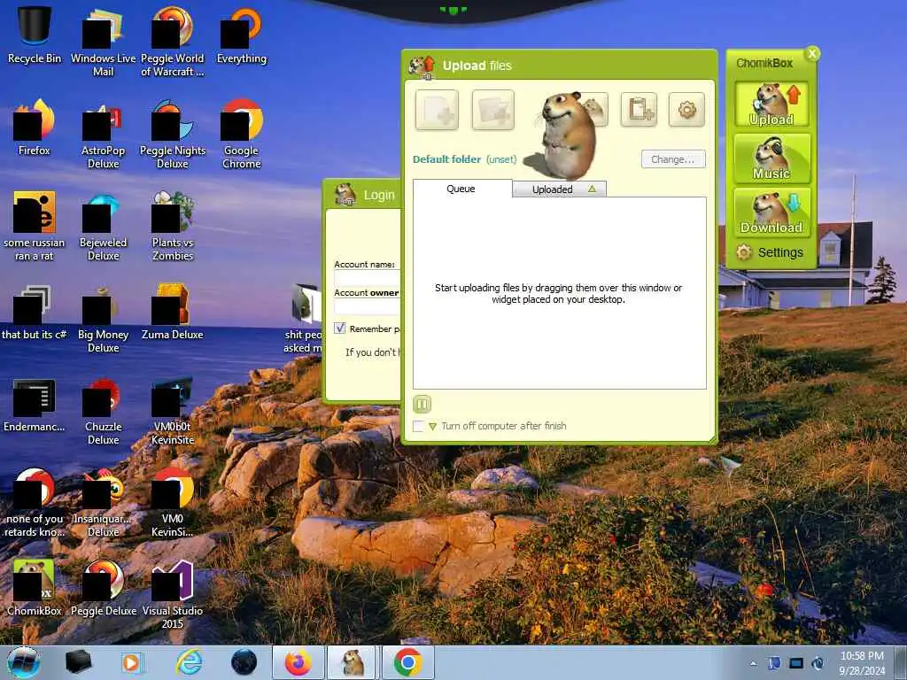The width and height of the screenshot is (907, 680).
Task: Enable Turn off computer after finish checkbox
Action: 418,426
